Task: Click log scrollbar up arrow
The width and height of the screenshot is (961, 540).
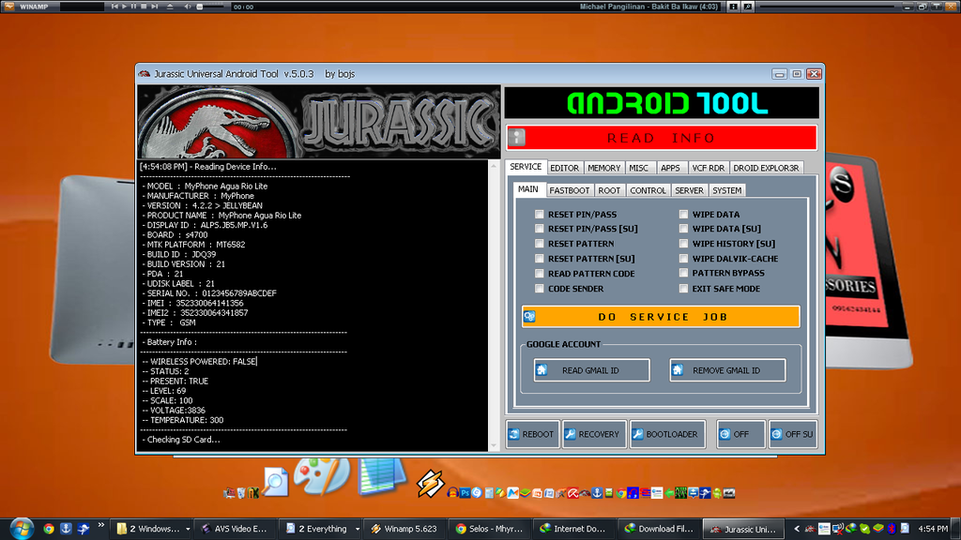Action: (494, 166)
